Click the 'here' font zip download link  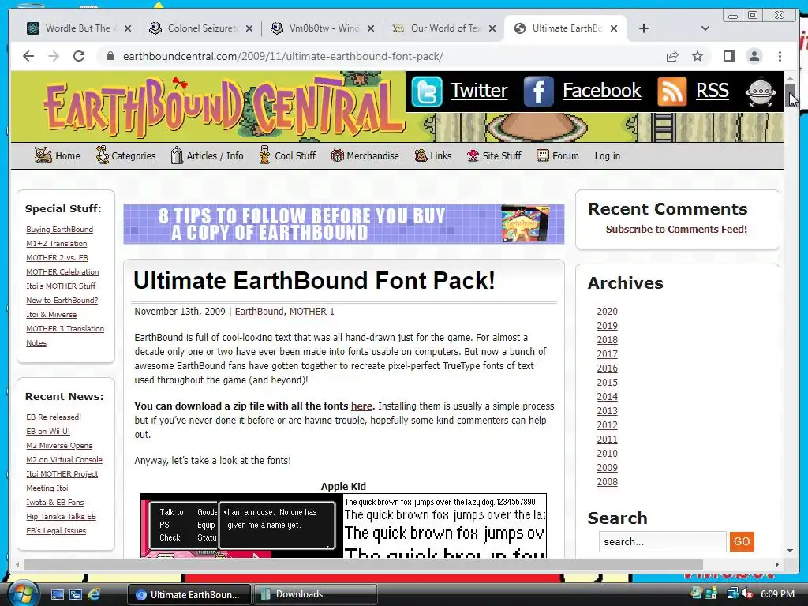tap(361, 406)
